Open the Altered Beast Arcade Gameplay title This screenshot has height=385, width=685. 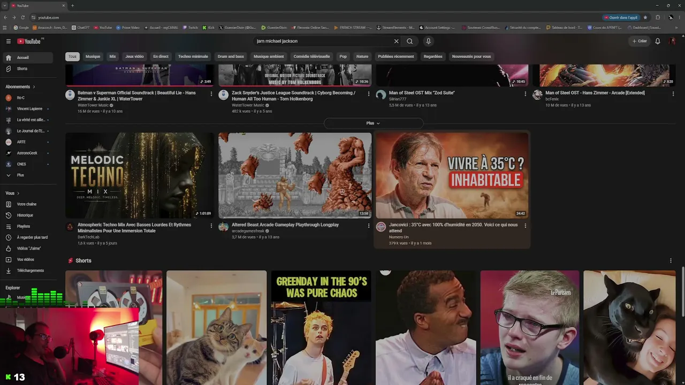coord(285,225)
